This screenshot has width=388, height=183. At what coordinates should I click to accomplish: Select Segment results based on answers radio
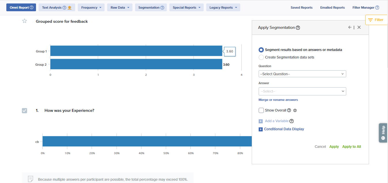(261, 50)
